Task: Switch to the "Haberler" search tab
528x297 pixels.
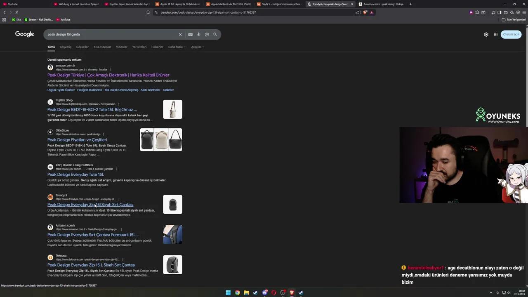Action: (x=157, y=47)
